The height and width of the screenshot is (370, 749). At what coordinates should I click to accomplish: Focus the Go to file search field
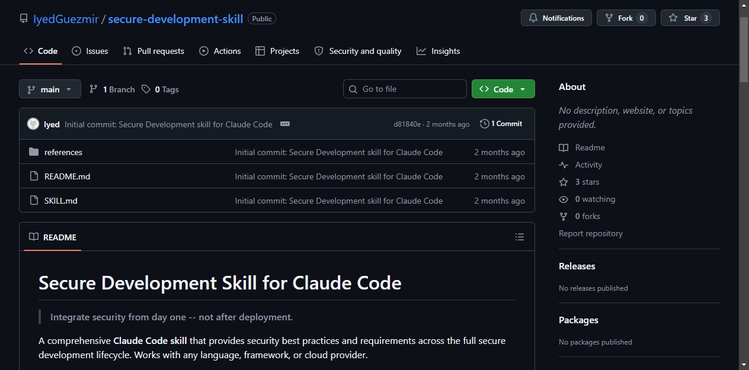[x=405, y=89]
